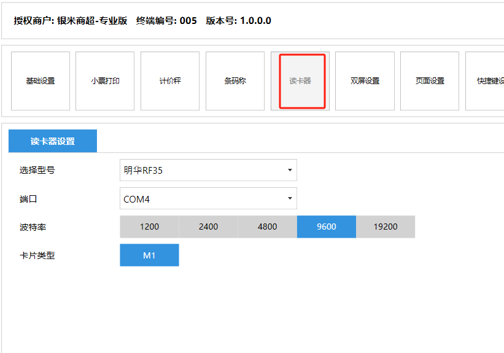Image resolution: width=504 pixels, height=353 pixels.
Task: Click the arrow on the 明华RF35 dropdown
Action: point(290,171)
